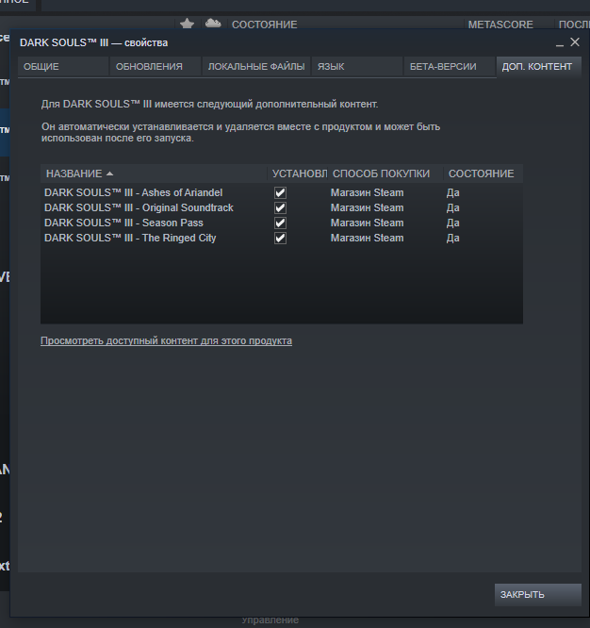This screenshot has height=628, width=590.
Task: Click the favorites star column icon
Action: [187, 24]
